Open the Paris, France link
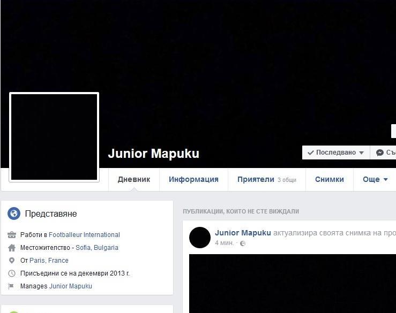This screenshot has height=313, width=396. pyautogui.click(x=49, y=260)
